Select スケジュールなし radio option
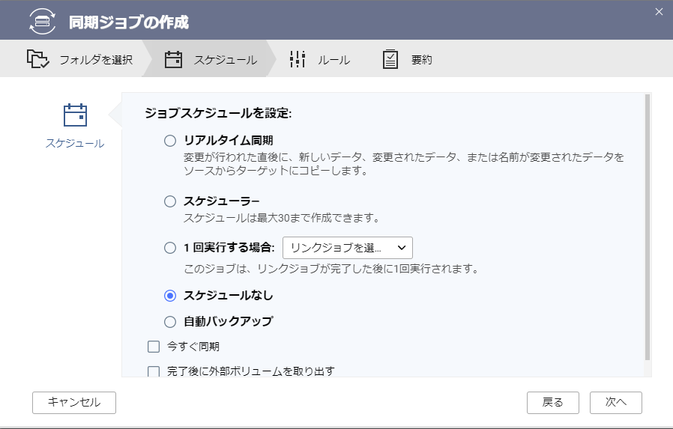The image size is (673, 429). pyautogui.click(x=170, y=296)
